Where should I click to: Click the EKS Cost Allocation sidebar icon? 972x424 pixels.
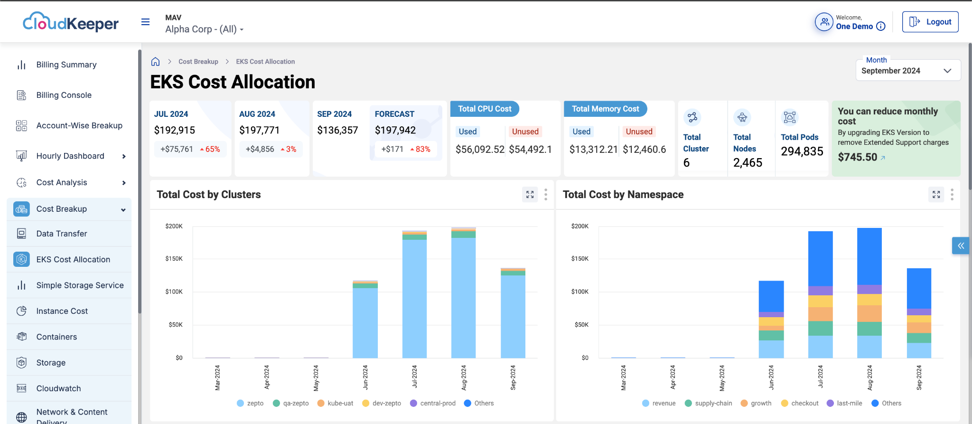(x=21, y=259)
